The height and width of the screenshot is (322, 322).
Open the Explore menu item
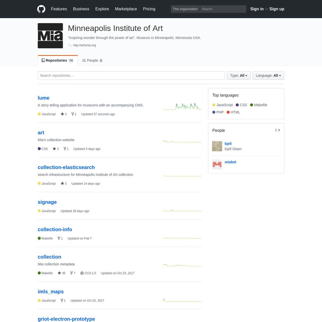pos(102,9)
